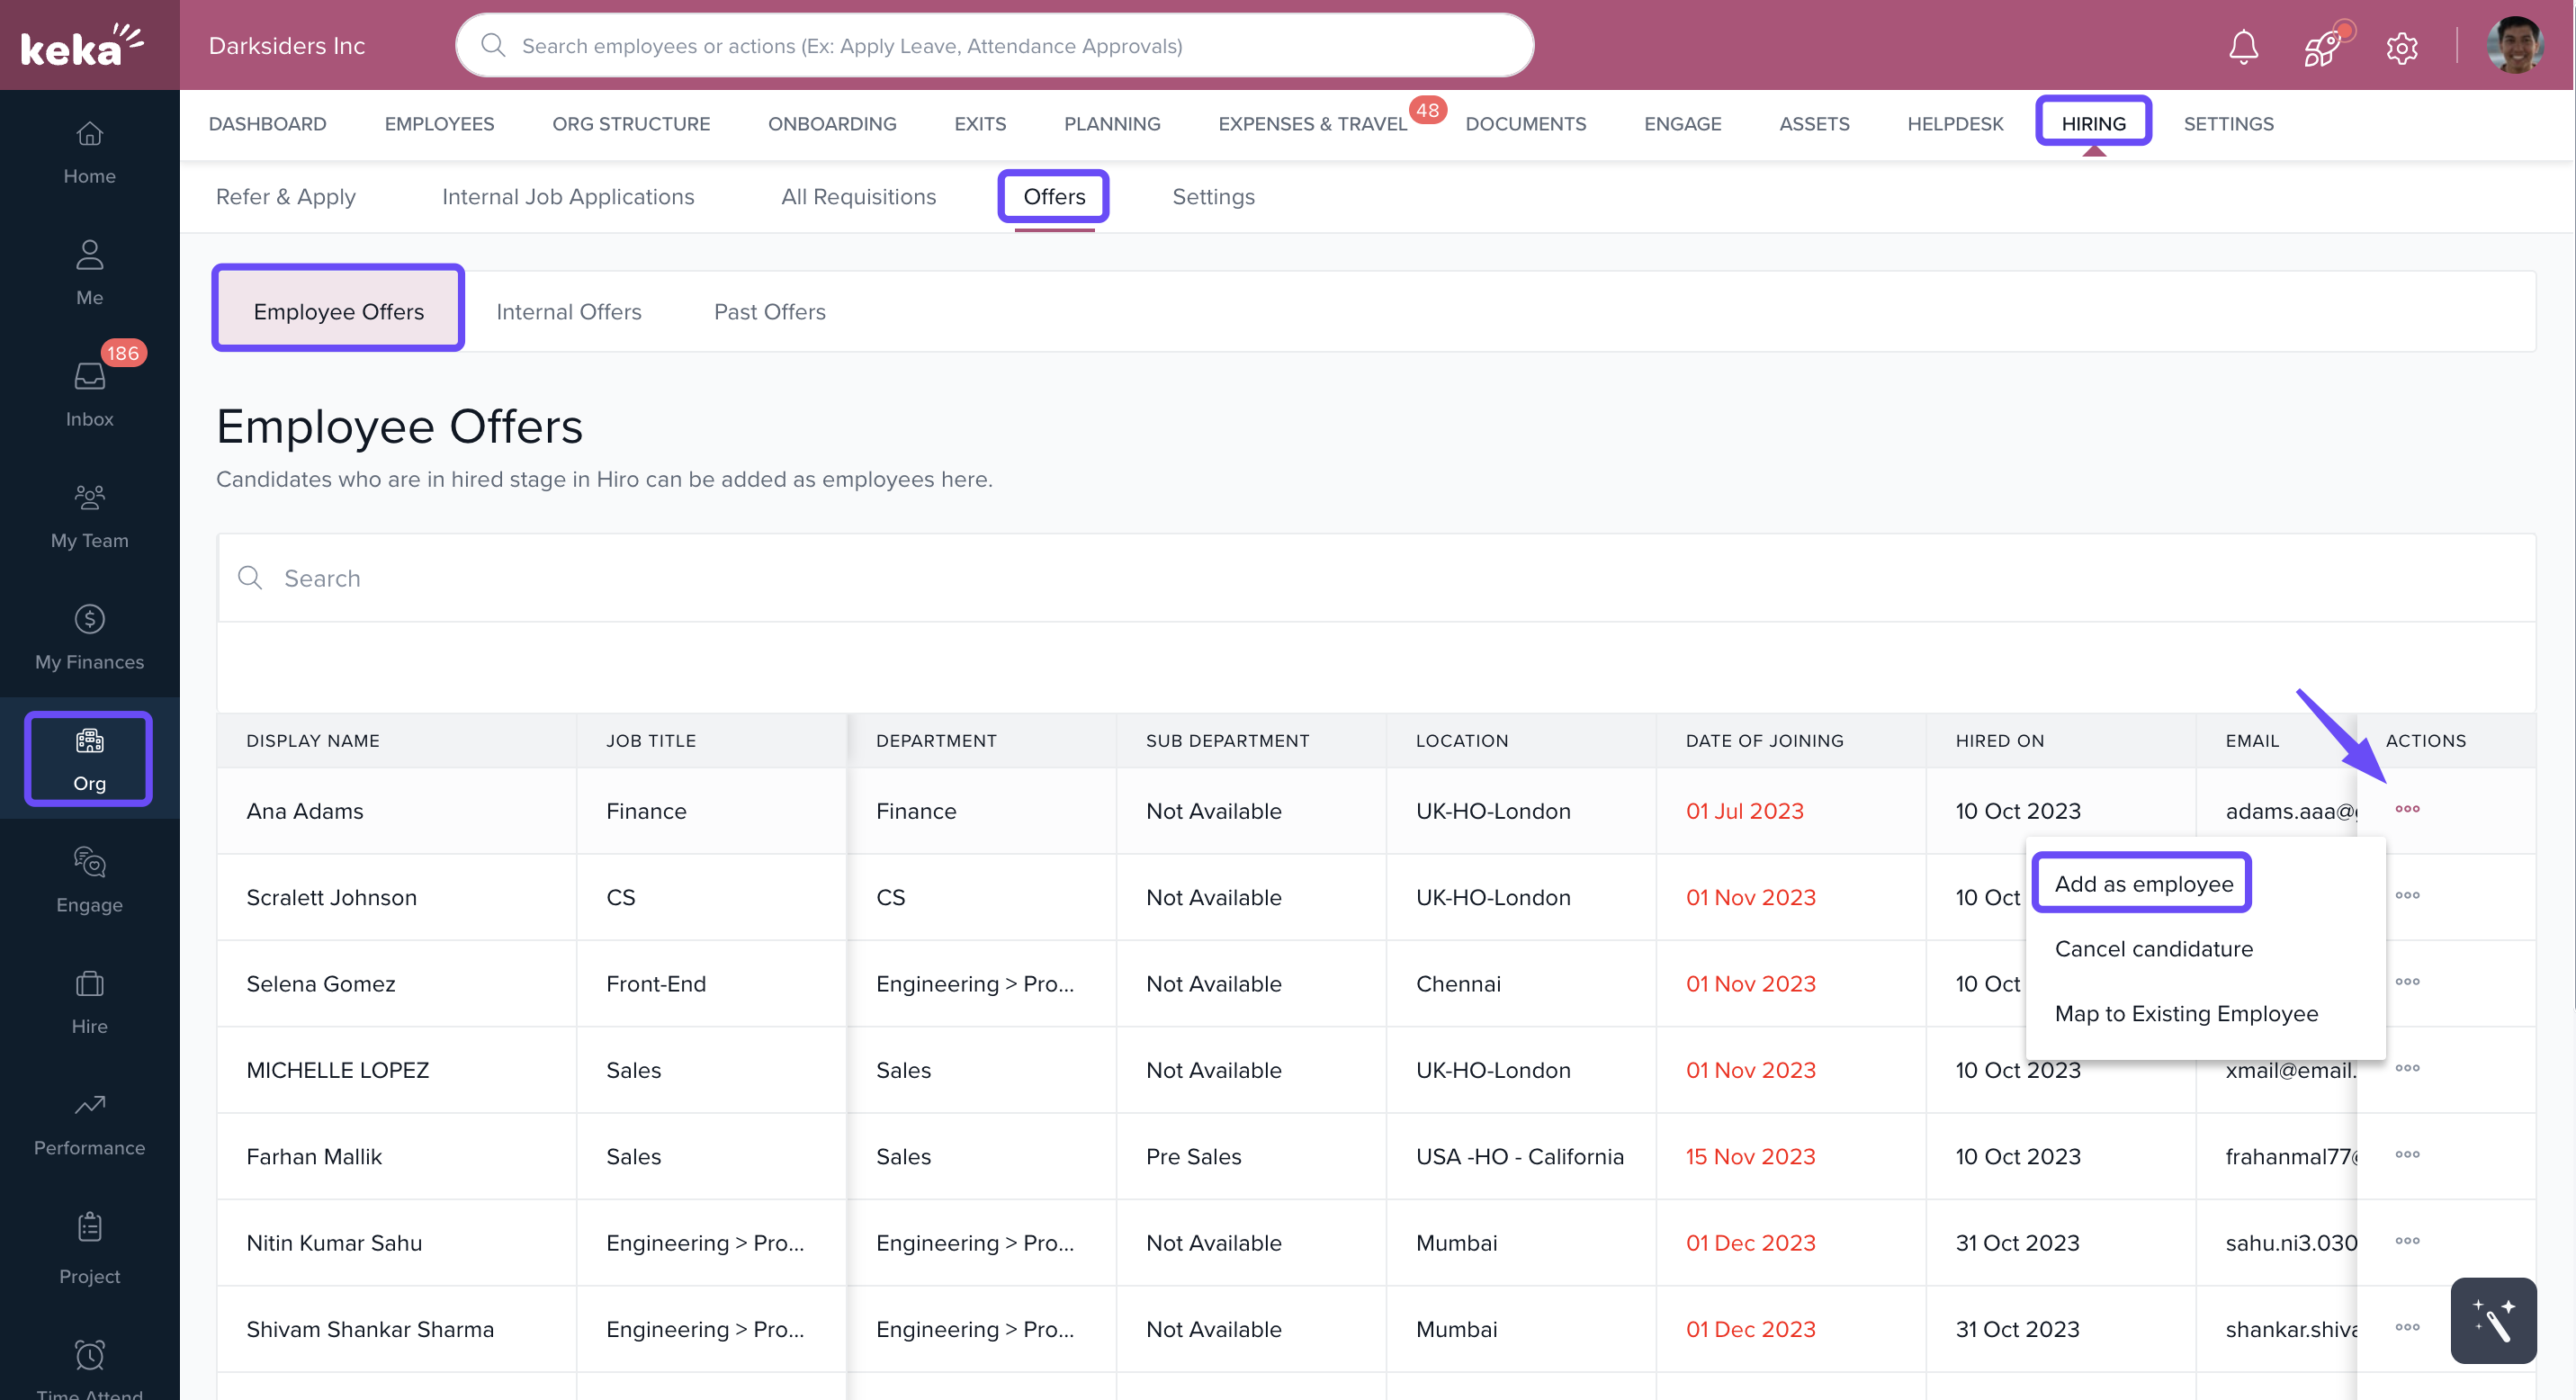Expand three-dots menu for Farhan Mallik
The image size is (2576, 1400).
2407,1155
